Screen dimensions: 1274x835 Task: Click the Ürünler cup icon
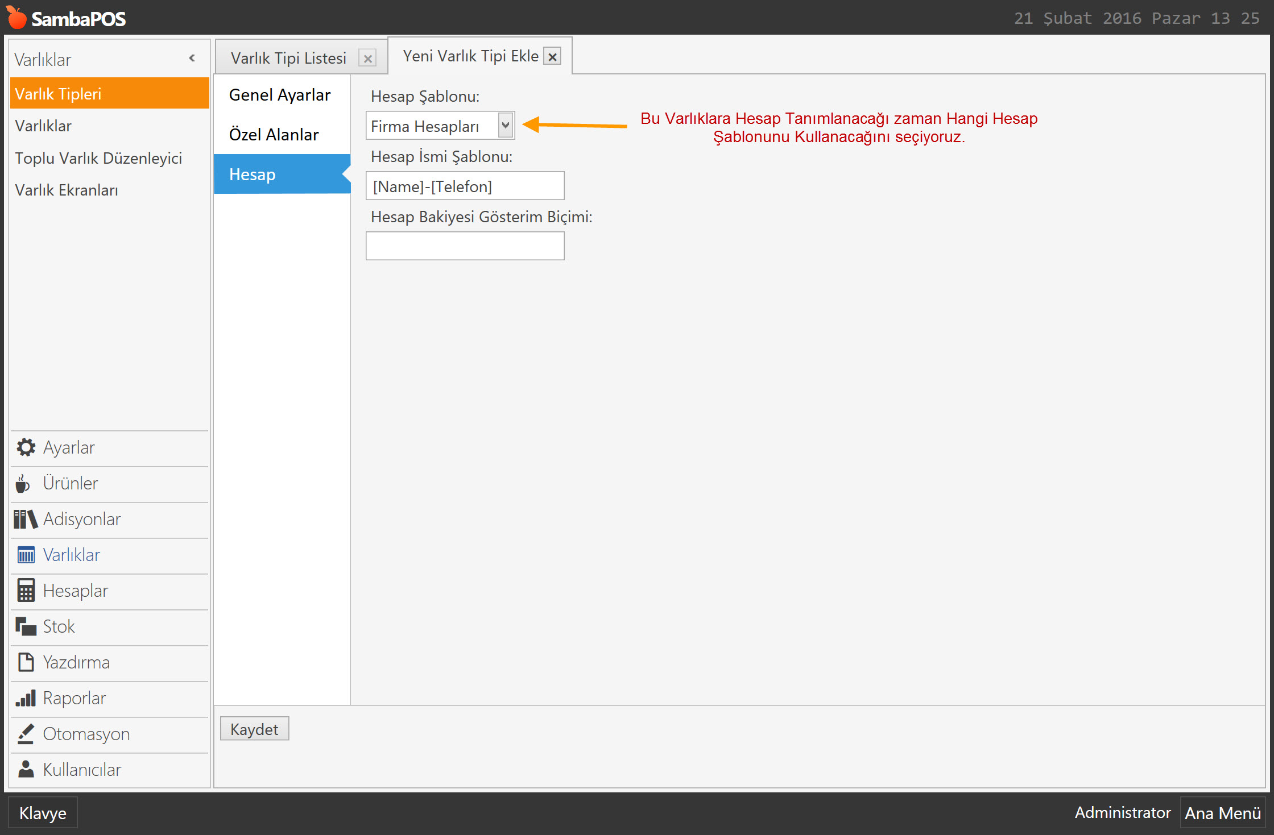tap(23, 484)
